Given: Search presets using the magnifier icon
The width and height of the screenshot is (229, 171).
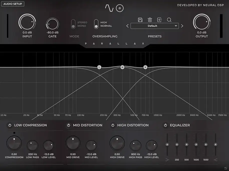Looking at the screenshot, I should (x=169, y=20).
